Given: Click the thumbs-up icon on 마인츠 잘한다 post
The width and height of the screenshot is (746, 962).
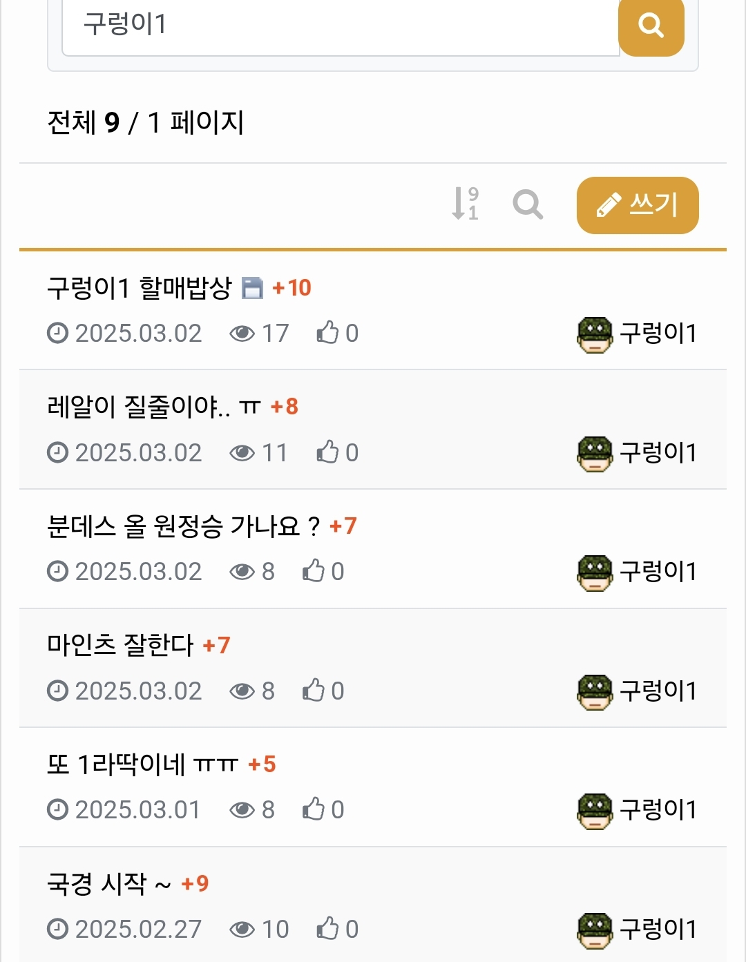Looking at the screenshot, I should point(314,691).
